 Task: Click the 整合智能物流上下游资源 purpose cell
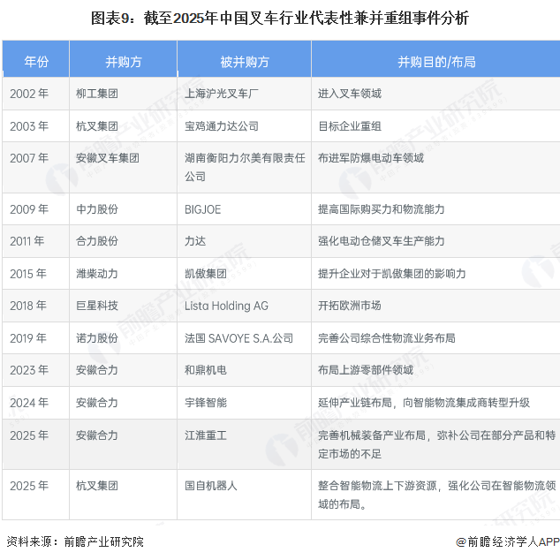[437, 495]
